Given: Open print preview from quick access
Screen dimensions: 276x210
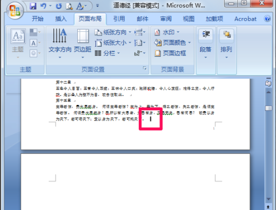Looking at the screenshot, I should [x=69, y=6].
